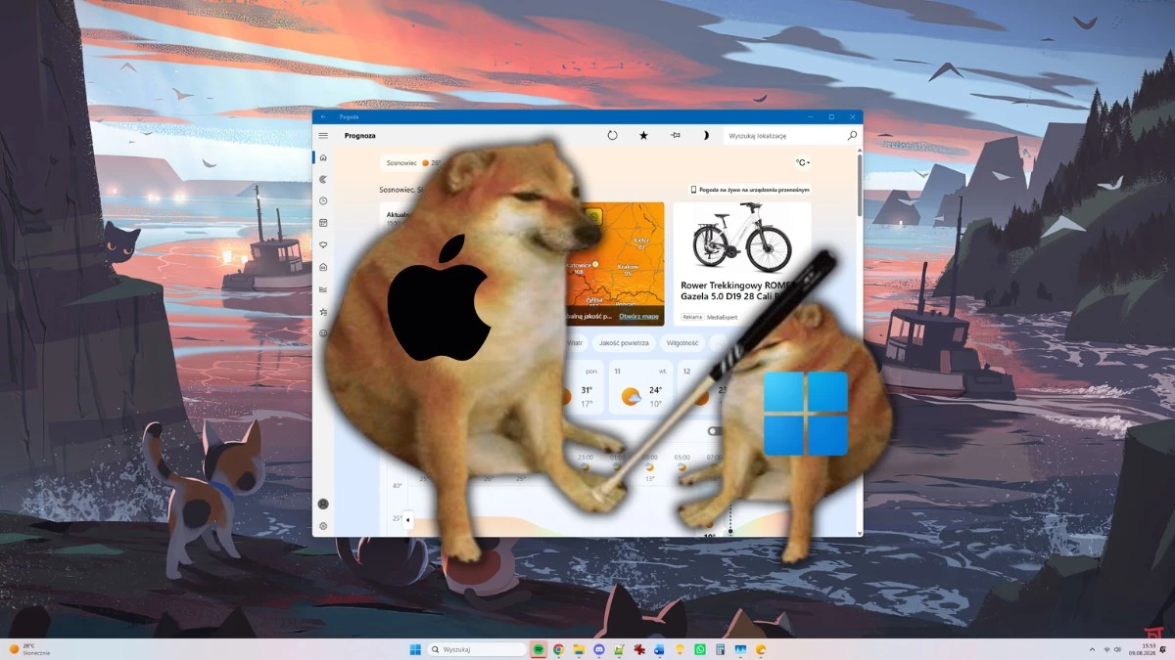Image resolution: width=1175 pixels, height=660 pixels.
Task: Open Spotify from the taskbar
Action: click(x=539, y=649)
